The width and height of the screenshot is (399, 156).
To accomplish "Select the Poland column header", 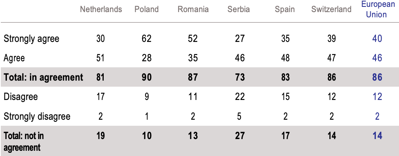I will tap(147, 9).
